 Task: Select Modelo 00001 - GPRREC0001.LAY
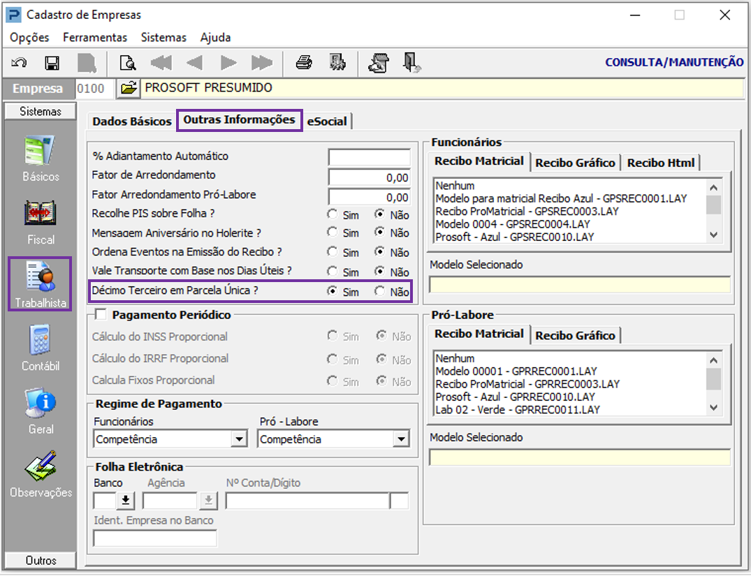coord(516,371)
